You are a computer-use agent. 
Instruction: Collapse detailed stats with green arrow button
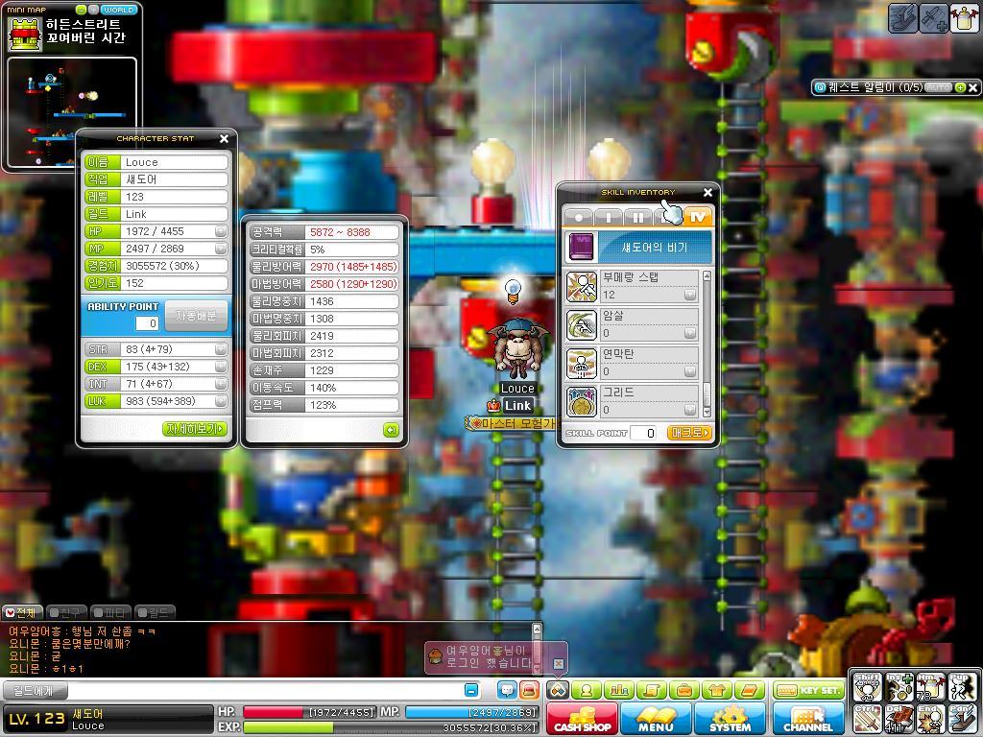click(391, 430)
